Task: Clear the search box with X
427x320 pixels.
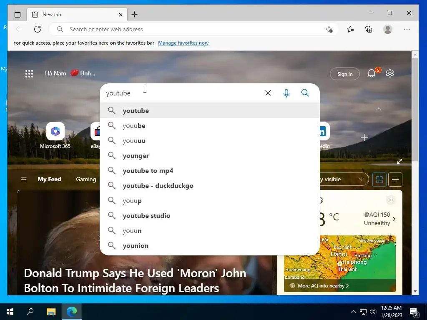Action: (x=268, y=93)
